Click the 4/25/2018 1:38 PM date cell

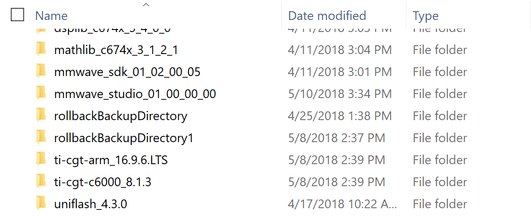[x=339, y=116]
